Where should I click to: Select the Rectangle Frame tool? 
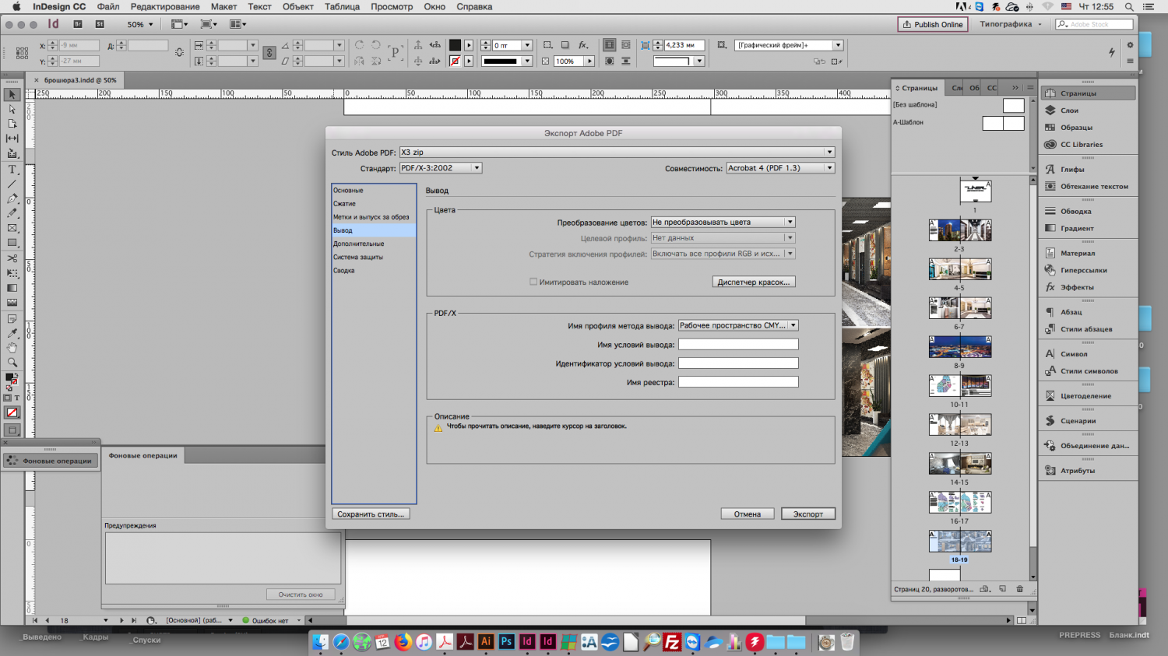(12, 228)
